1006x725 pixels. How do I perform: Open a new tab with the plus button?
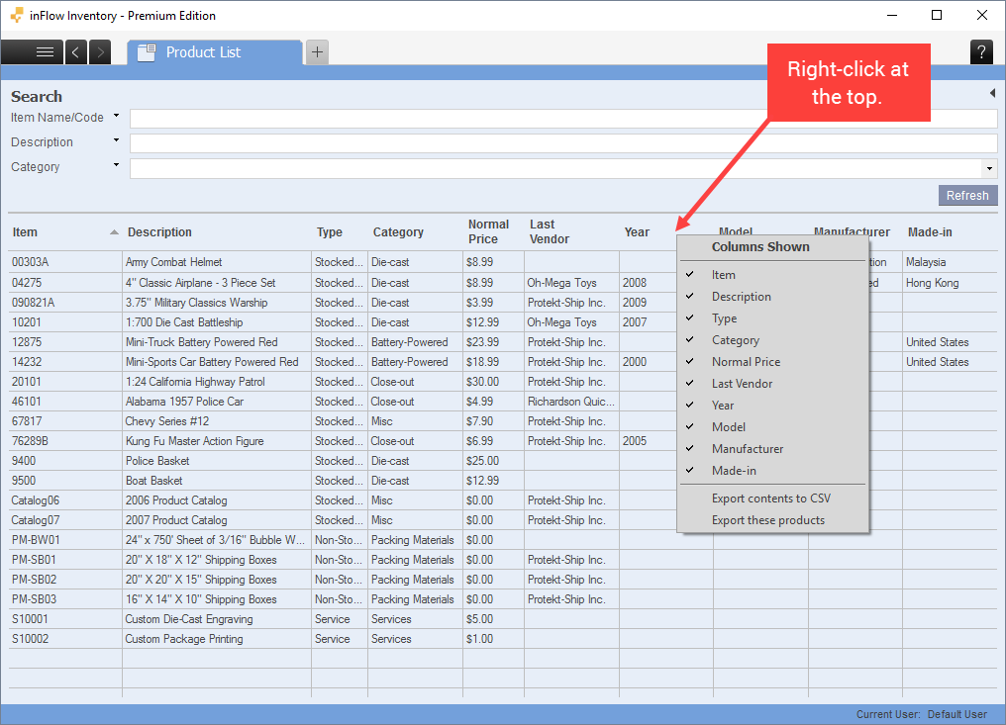317,51
